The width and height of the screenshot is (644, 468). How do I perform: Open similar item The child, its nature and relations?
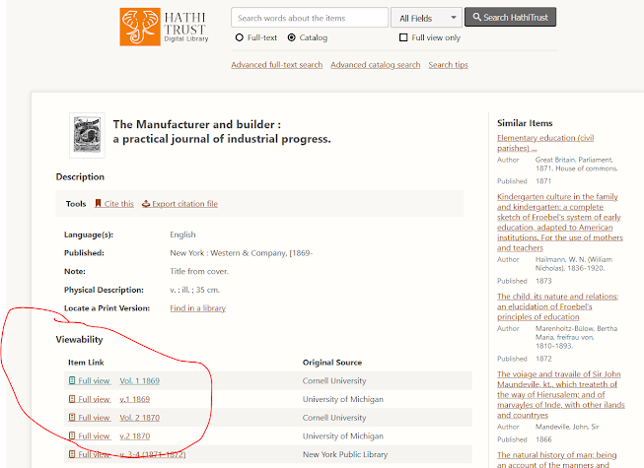pos(557,306)
